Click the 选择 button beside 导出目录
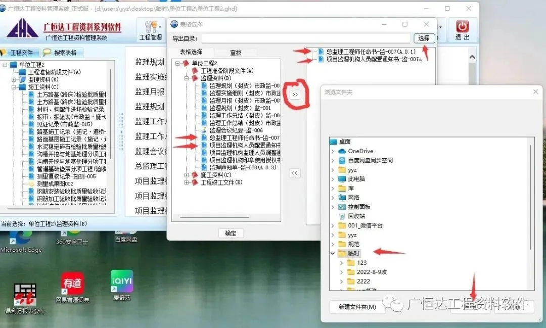 424,38
